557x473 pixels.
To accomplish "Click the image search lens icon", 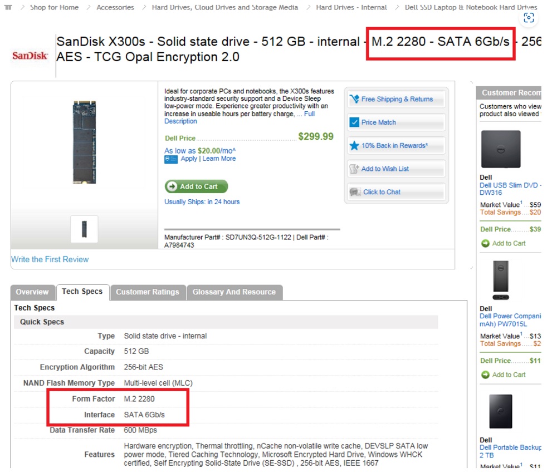I will [529, 18].
